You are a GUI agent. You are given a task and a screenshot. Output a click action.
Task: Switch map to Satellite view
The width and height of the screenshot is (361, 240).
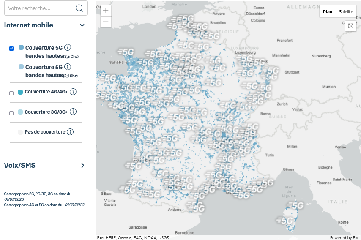pyautogui.click(x=346, y=12)
